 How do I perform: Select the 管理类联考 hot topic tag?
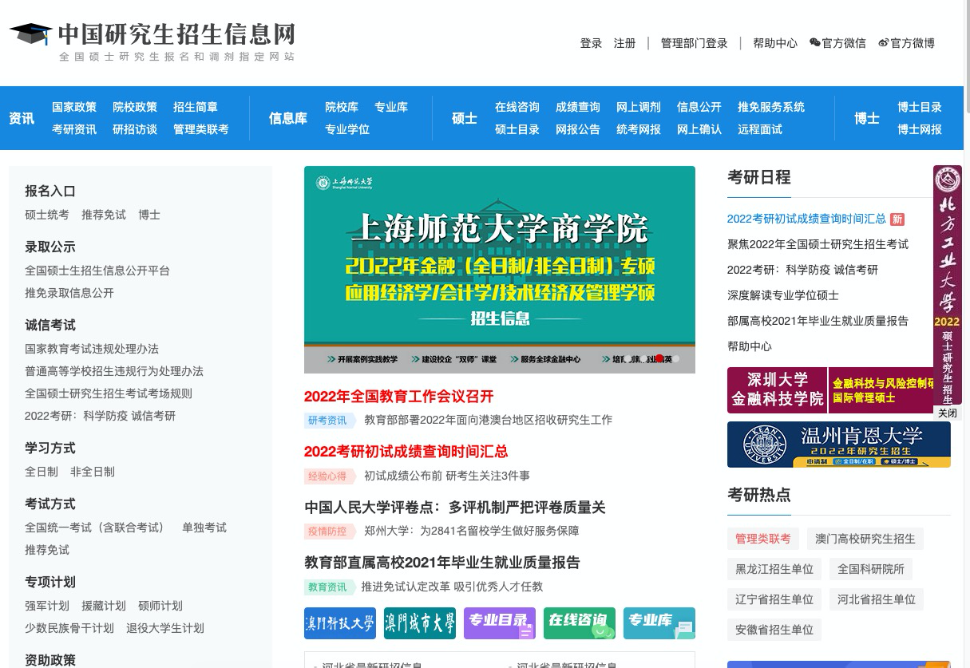pyautogui.click(x=762, y=539)
